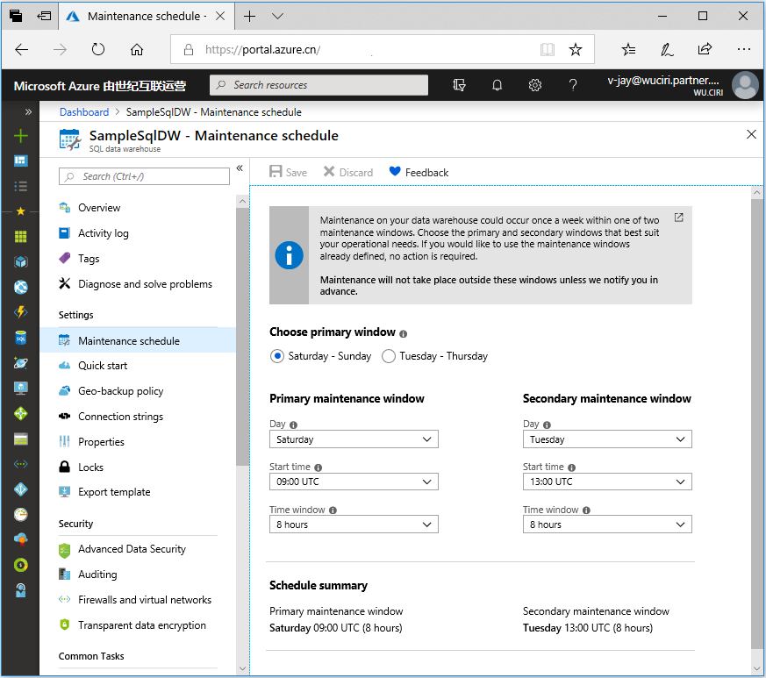Viewport: 766px width, 678px height.
Task: Click the browser favorites star icon
Action: 576,49
